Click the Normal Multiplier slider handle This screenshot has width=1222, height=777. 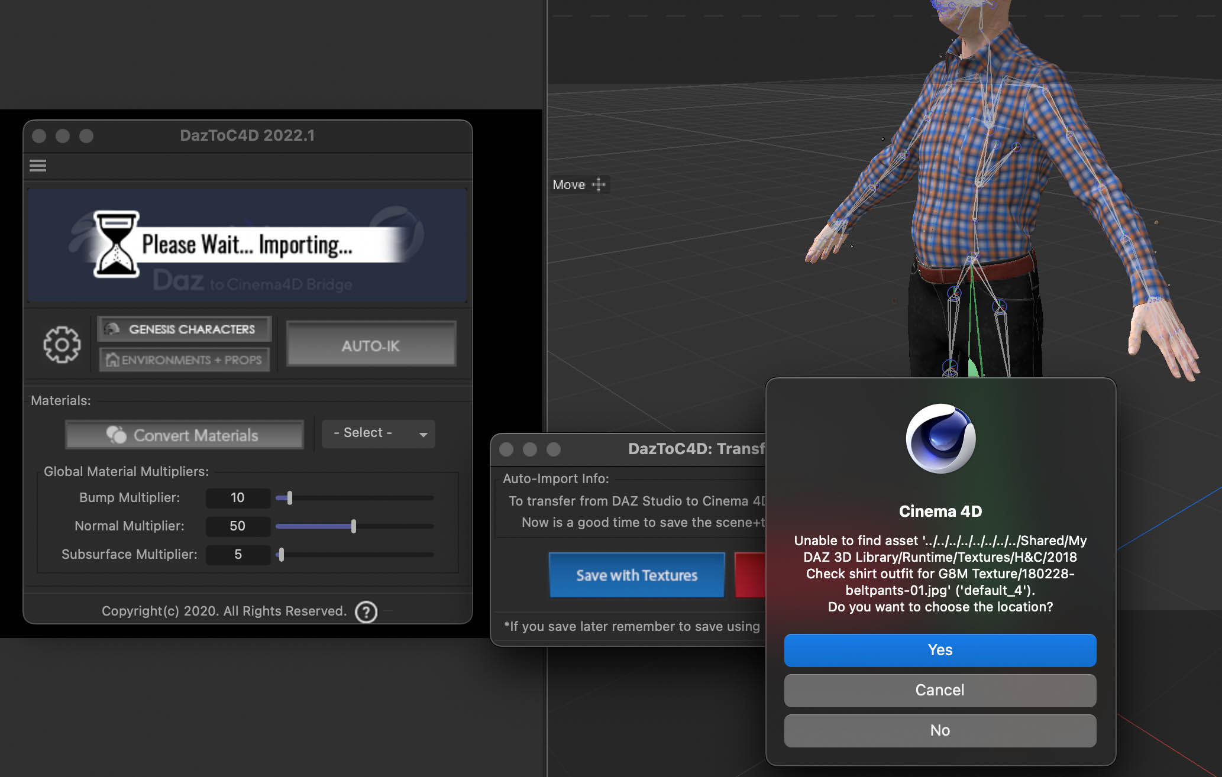click(354, 526)
